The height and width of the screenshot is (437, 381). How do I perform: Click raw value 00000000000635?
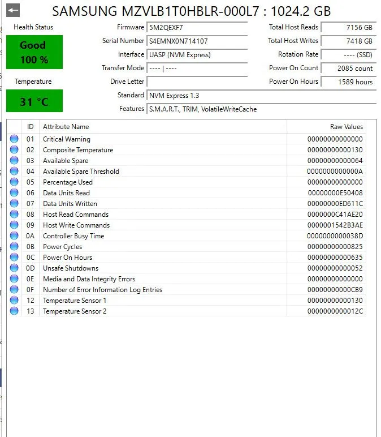click(335, 258)
